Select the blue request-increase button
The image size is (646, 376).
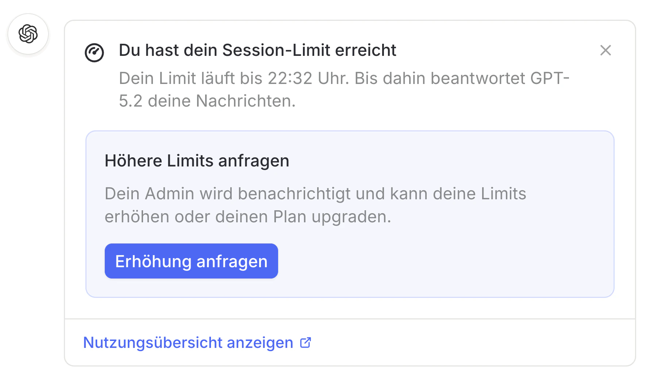pyautogui.click(x=191, y=261)
